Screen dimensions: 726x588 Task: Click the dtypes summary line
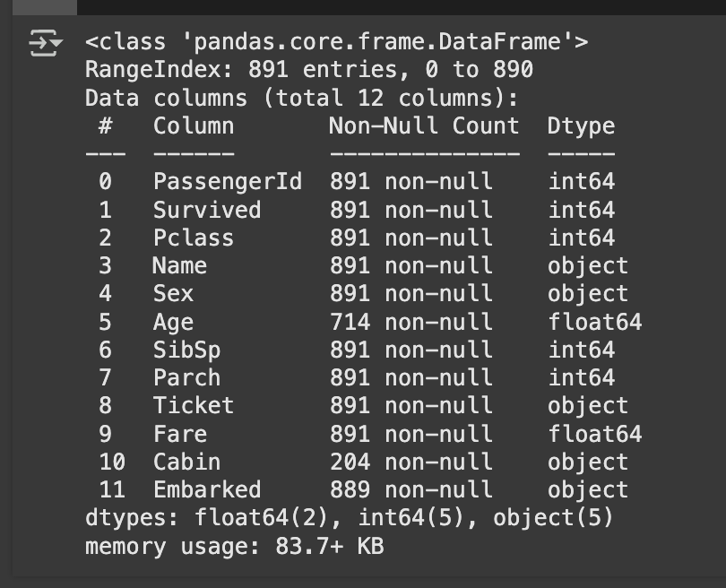pyautogui.click(x=350, y=517)
